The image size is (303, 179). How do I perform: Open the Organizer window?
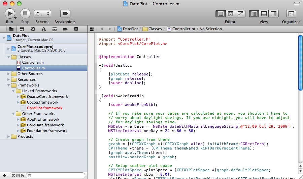pos(291,14)
